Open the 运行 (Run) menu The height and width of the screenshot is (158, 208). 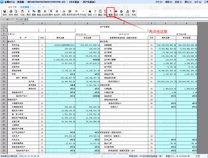point(198,2)
